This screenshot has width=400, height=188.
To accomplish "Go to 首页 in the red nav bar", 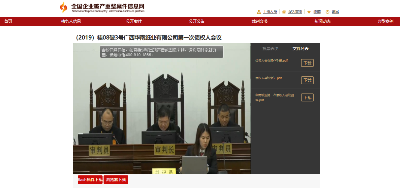I will click(x=8, y=21).
